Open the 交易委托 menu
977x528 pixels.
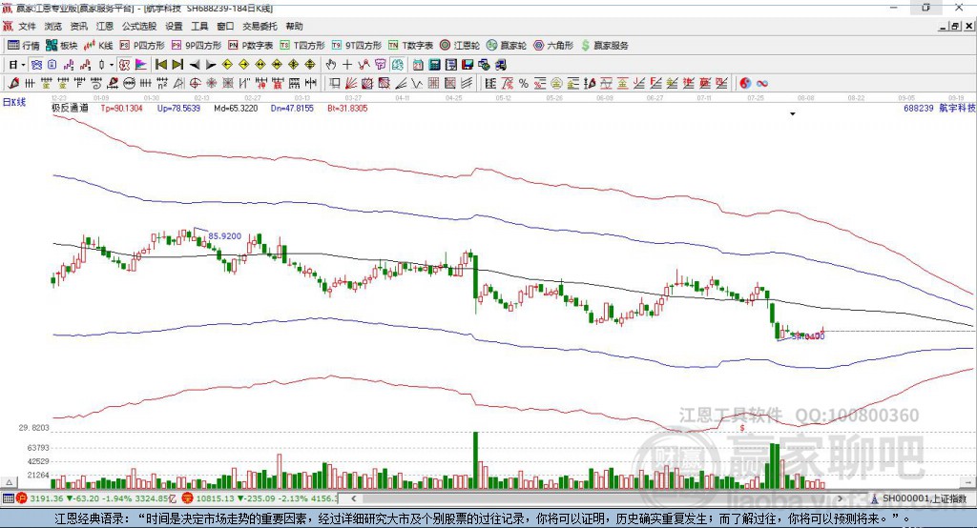260,26
